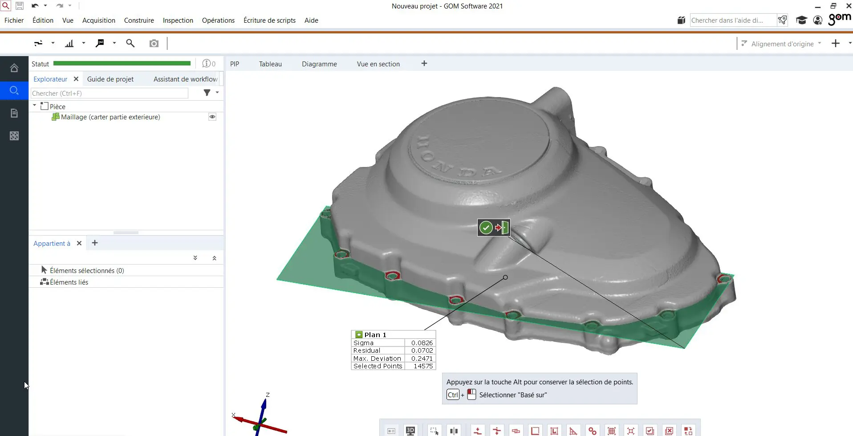The image size is (853, 436).
Task: Click the alignment arrows toolbar icon
Action: coord(38,43)
